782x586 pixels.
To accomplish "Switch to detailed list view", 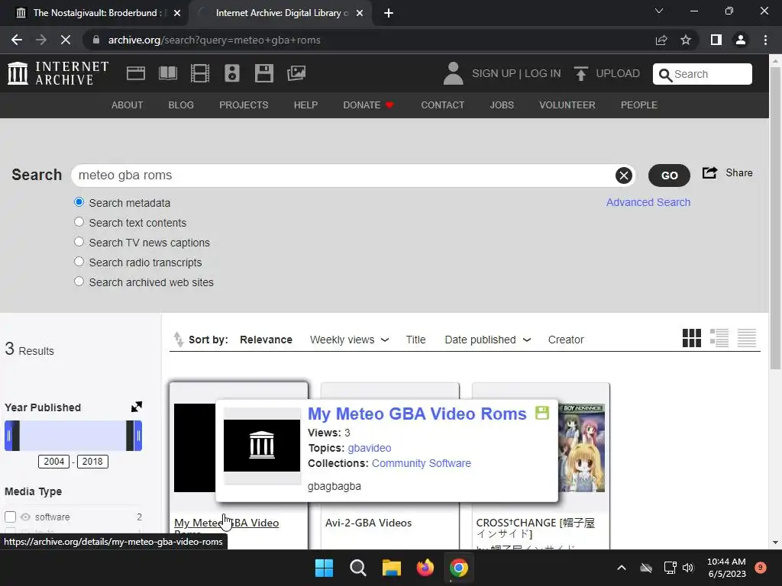I will pos(719,338).
